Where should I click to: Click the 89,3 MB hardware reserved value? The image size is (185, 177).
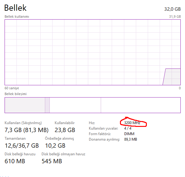point(131,139)
